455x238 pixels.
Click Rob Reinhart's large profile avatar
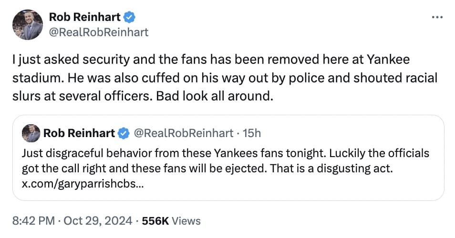point(28,25)
